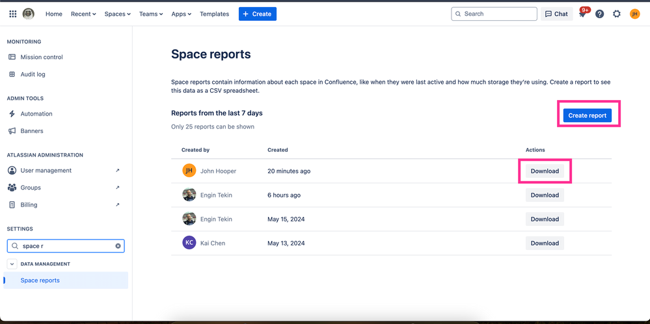650x324 pixels.
Task: Click the DATA MANAGEMENT section label
Action: pyautogui.click(x=45, y=264)
